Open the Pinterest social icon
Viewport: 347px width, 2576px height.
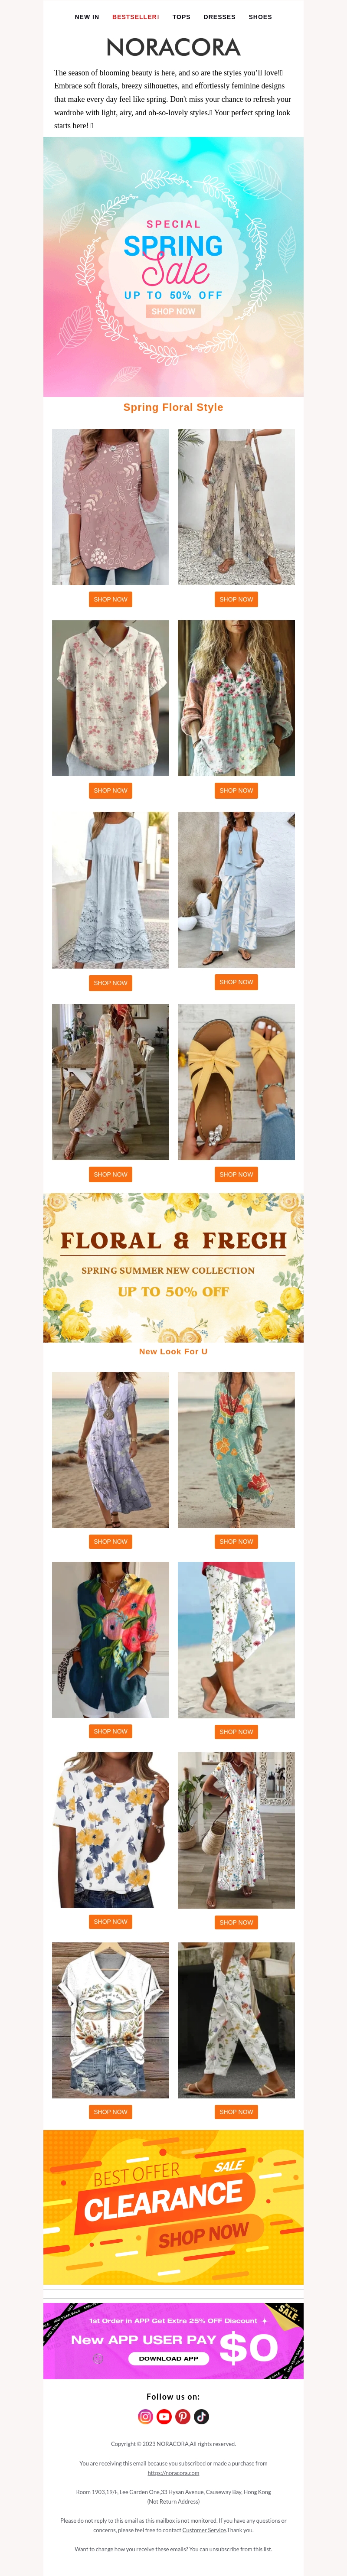point(183,2416)
